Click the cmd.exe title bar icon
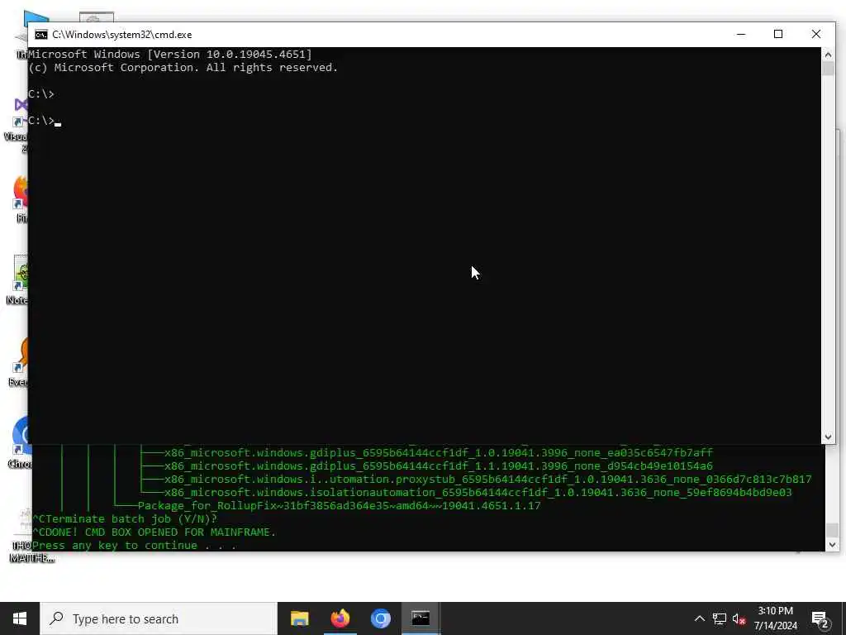 (x=41, y=35)
